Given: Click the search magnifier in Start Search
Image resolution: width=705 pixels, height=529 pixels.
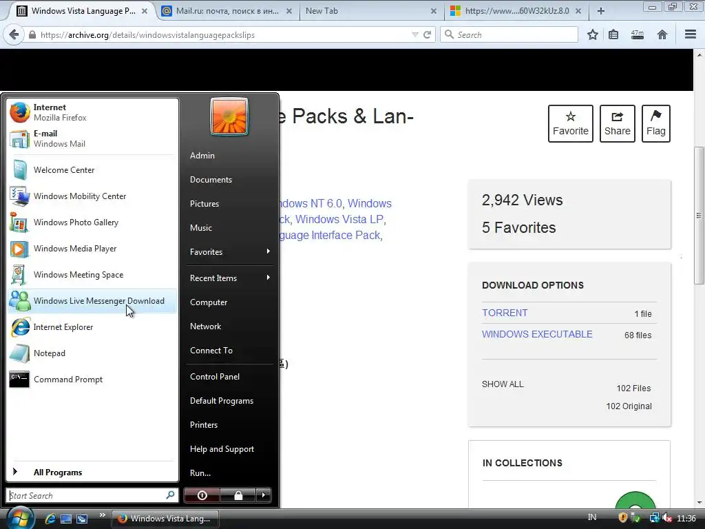Looking at the screenshot, I should pyautogui.click(x=170, y=495).
